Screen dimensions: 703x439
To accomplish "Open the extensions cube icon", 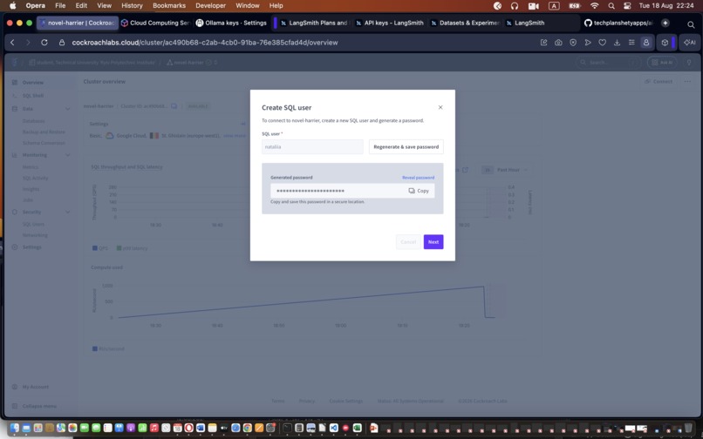I will tap(665, 43).
